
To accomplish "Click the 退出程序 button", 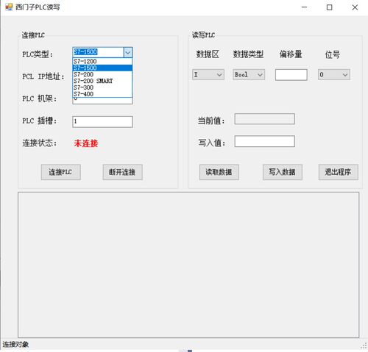I will tap(338, 172).
